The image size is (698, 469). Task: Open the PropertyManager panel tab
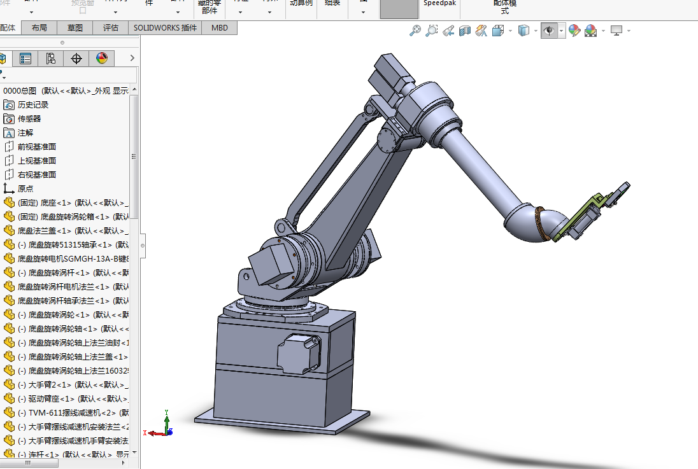pos(25,59)
